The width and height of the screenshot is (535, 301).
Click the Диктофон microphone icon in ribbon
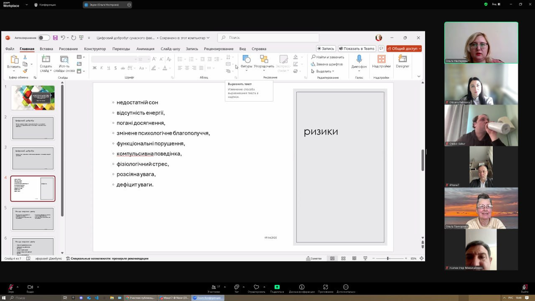tap(359, 59)
